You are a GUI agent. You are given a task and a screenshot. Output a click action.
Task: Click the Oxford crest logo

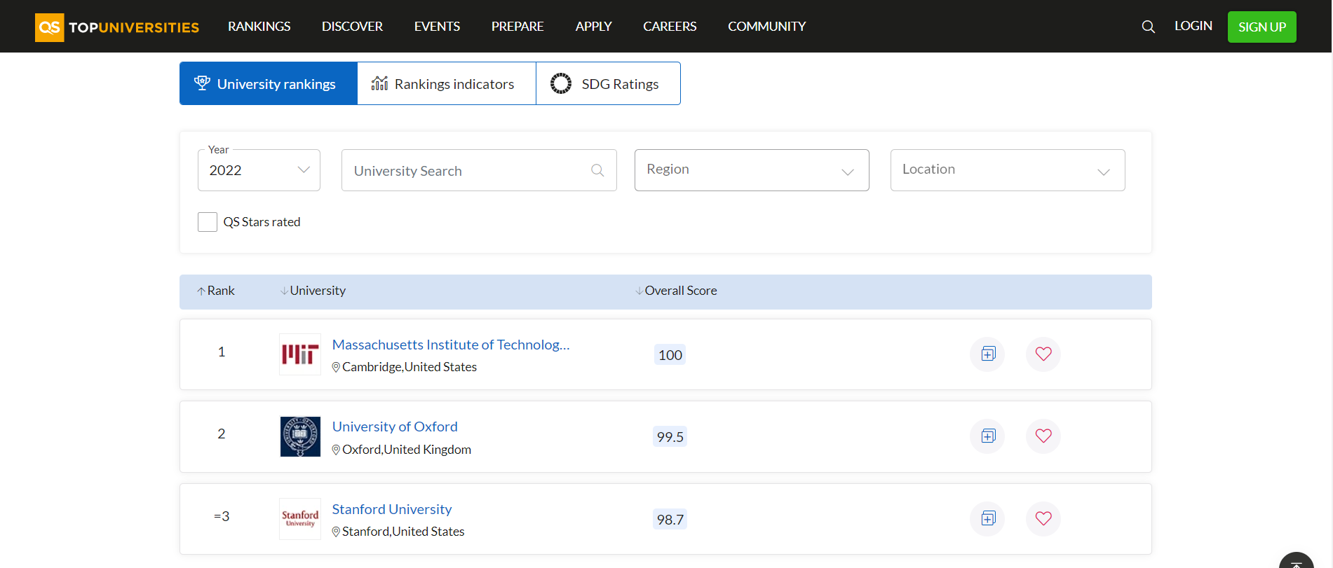coord(300,436)
